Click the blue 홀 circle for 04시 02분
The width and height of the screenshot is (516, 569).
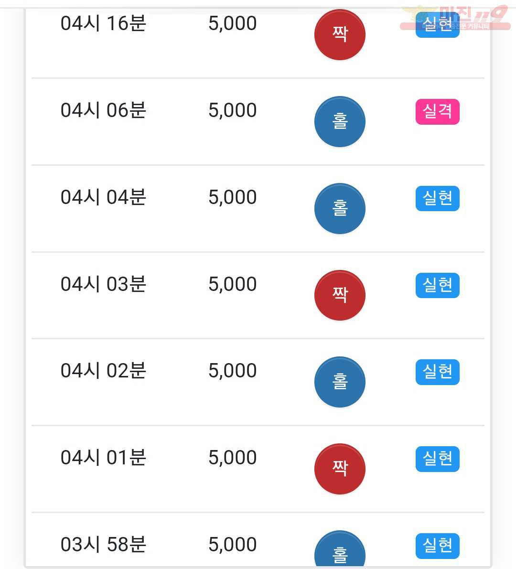(x=340, y=382)
